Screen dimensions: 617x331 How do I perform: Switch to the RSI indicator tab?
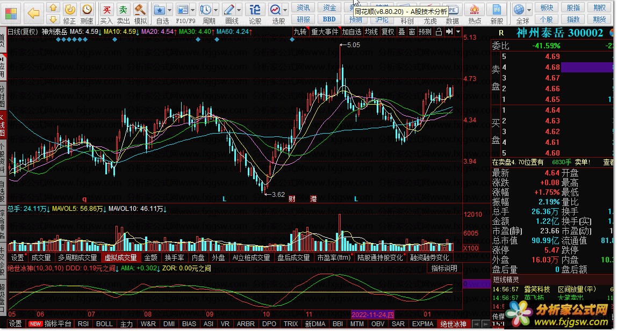(83, 324)
